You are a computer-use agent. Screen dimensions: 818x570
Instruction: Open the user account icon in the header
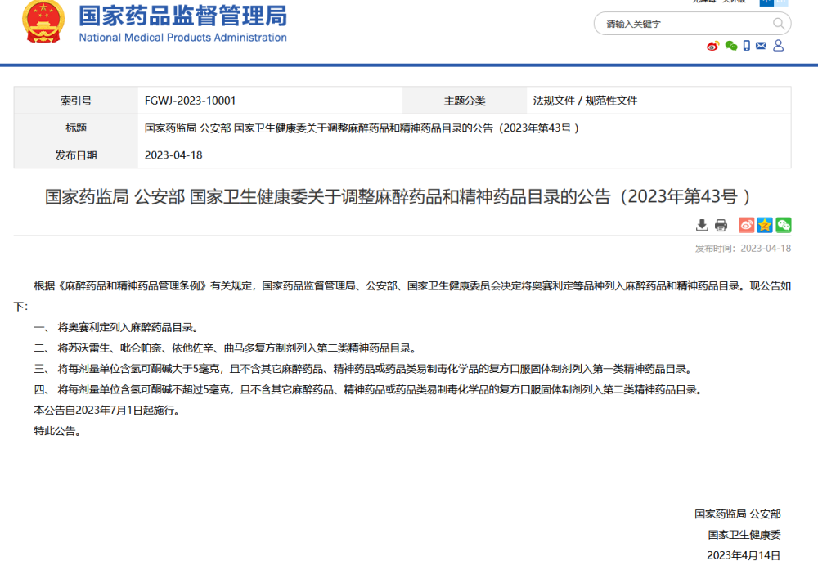coord(778,46)
